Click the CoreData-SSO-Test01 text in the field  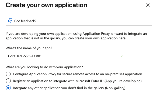(25, 56)
